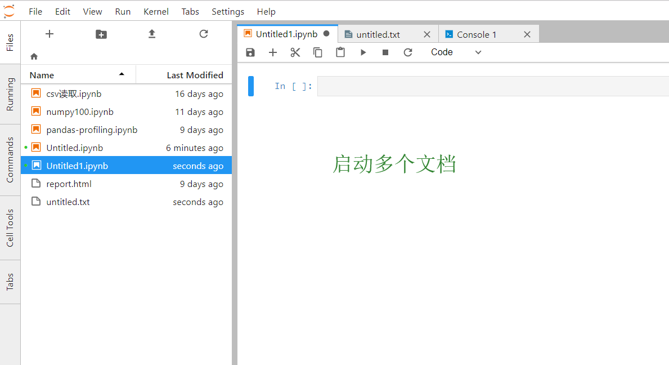Interrupt the kernel

pyautogui.click(x=385, y=52)
